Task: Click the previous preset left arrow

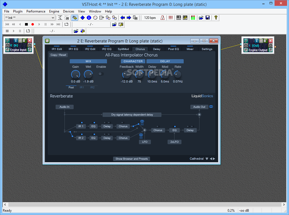Action: click(211, 159)
